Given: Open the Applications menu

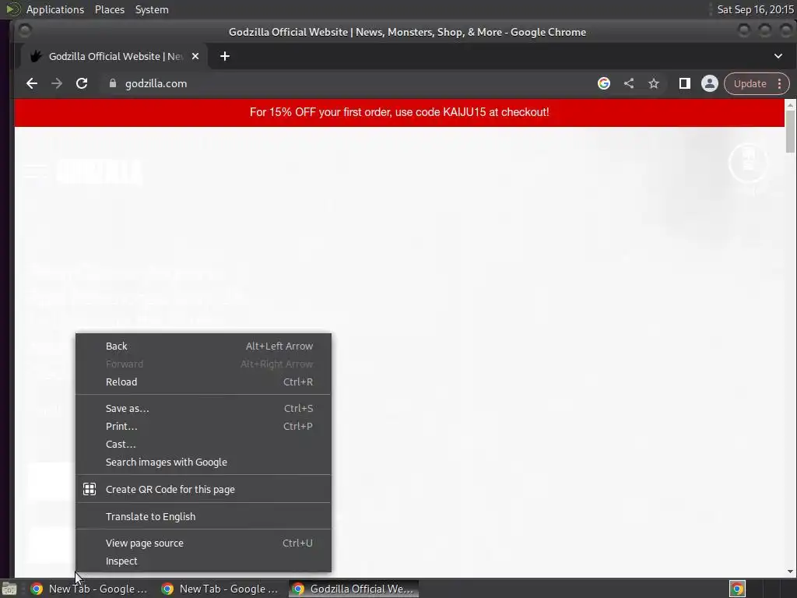Looking at the screenshot, I should (x=55, y=9).
